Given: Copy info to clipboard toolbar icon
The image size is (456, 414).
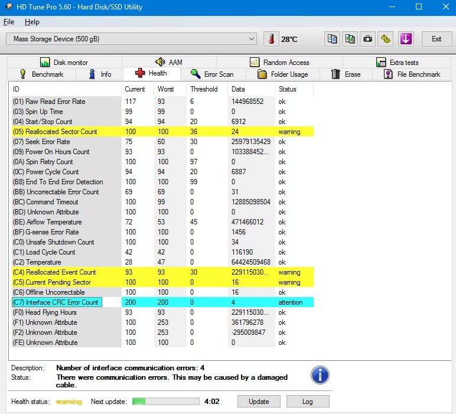Looking at the screenshot, I should (332, 39).
